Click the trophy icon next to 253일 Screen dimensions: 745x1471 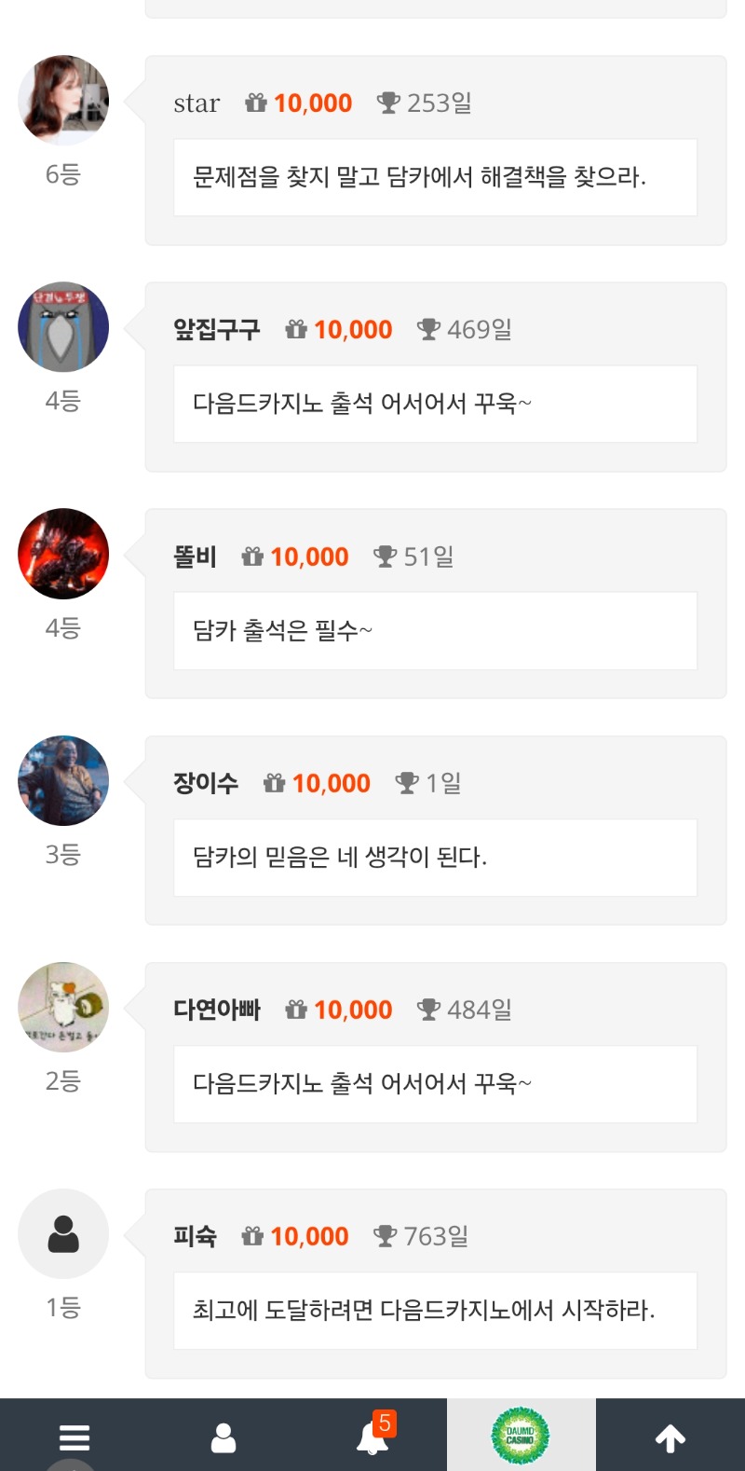pos(388,103)
